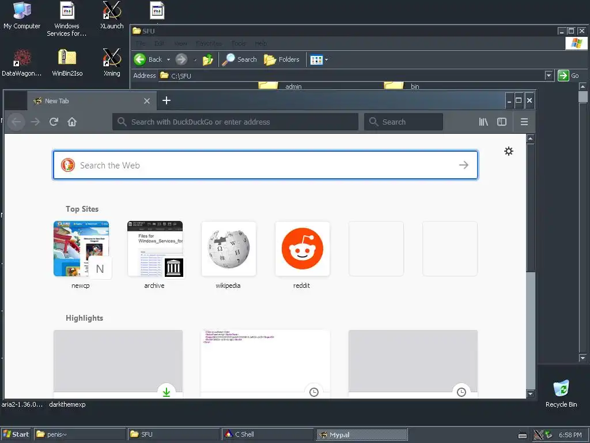The width and height of the screenshot is (590, 443).
Task: Click Go button in SFU address bar
Action: (x=568, y=76)
